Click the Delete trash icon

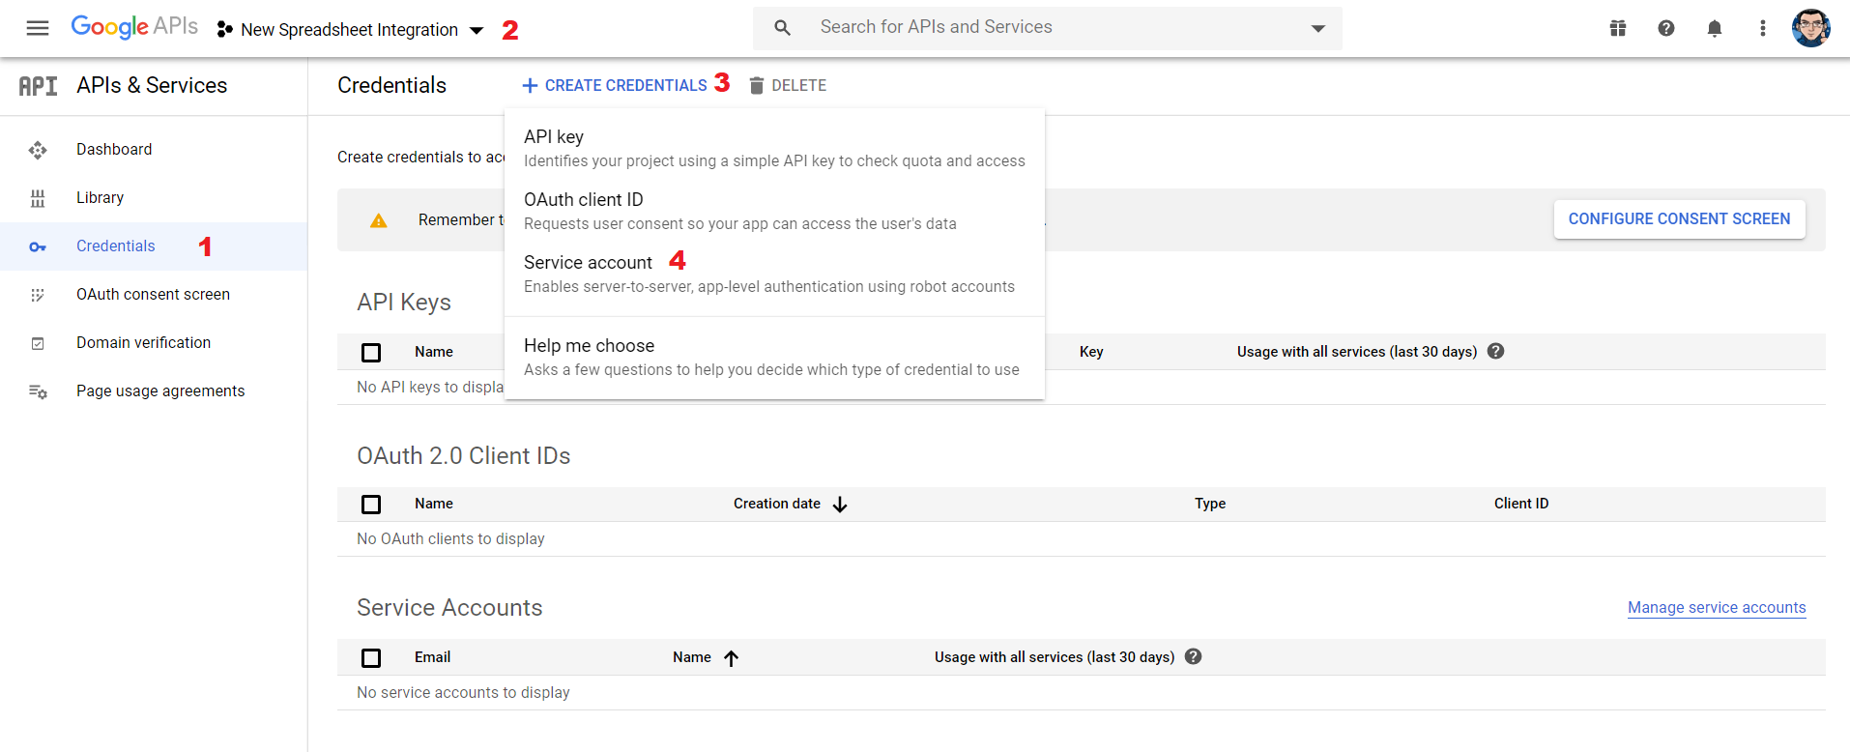click(757, 85)
